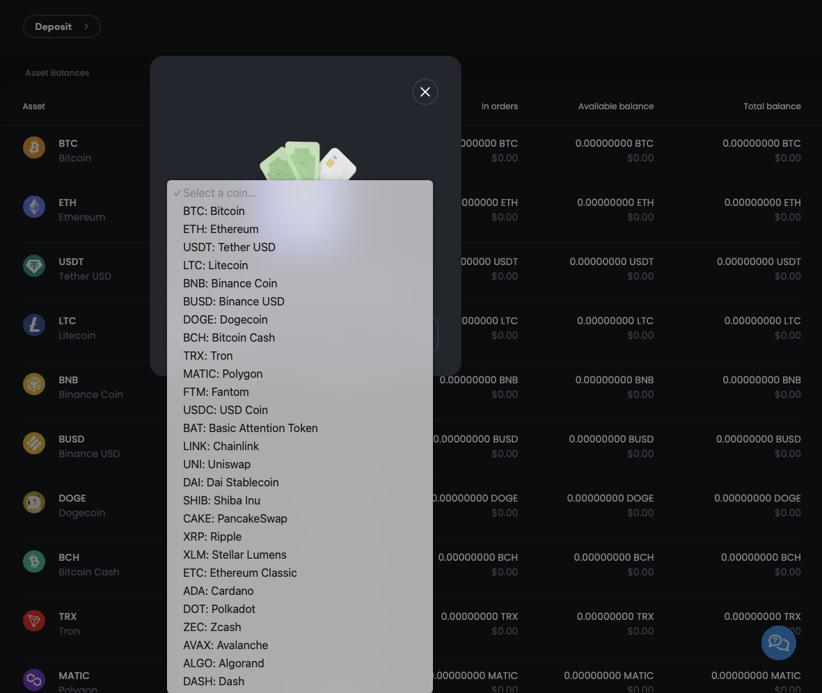Click the Tron red icon in TRX row

pos(34,621)
